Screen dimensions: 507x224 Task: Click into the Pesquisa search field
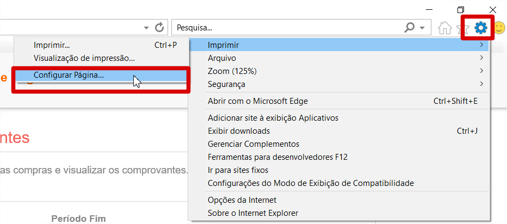288,28
